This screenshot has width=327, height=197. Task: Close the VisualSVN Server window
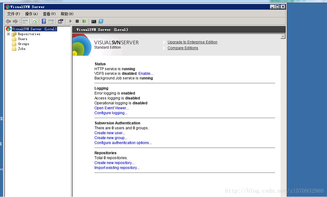click(x=283, y=7)
